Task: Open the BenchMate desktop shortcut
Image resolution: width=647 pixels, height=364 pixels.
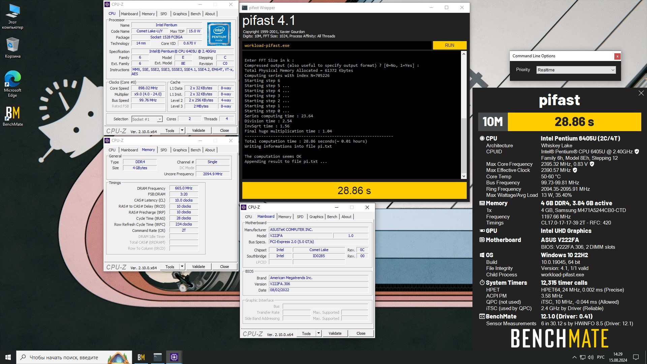Action: pyautogui.click(x=12, y=116)
